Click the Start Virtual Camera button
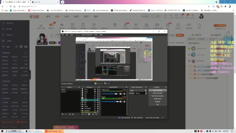 tap(158, 96)
